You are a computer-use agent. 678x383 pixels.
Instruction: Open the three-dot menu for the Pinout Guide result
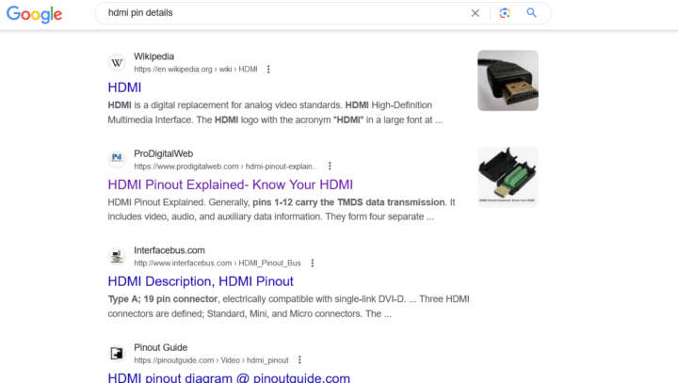(299, 360)
